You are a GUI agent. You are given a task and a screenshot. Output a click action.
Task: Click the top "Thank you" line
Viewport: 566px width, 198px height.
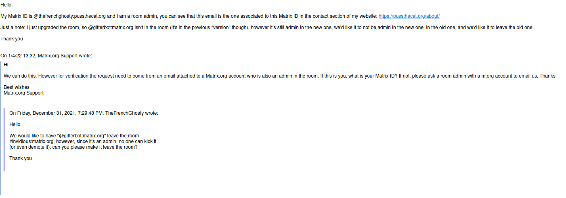click(x=12, y=39)
